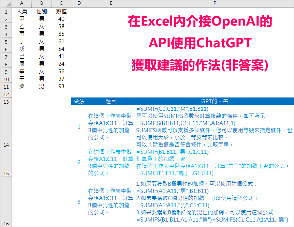
Task: Select column D header
Action: 79,3
